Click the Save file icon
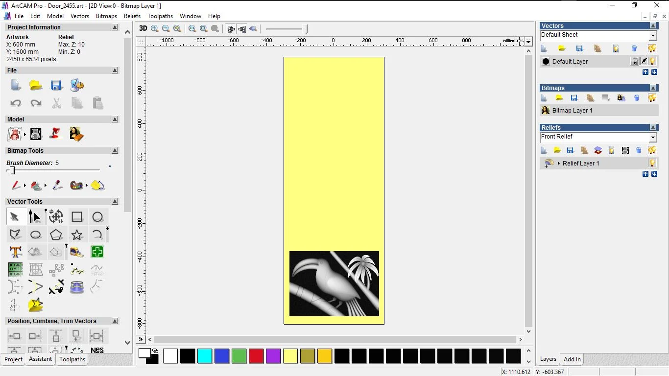Image resolution: width=669 pixels, height=376 pixels. [56, 85]
